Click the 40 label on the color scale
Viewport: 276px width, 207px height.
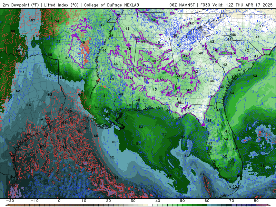(158, 201)
